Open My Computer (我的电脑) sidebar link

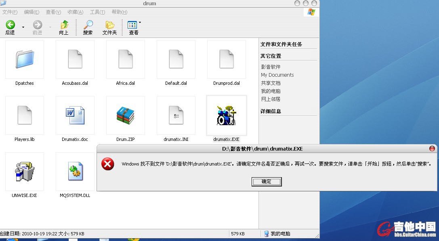point(271,91)
